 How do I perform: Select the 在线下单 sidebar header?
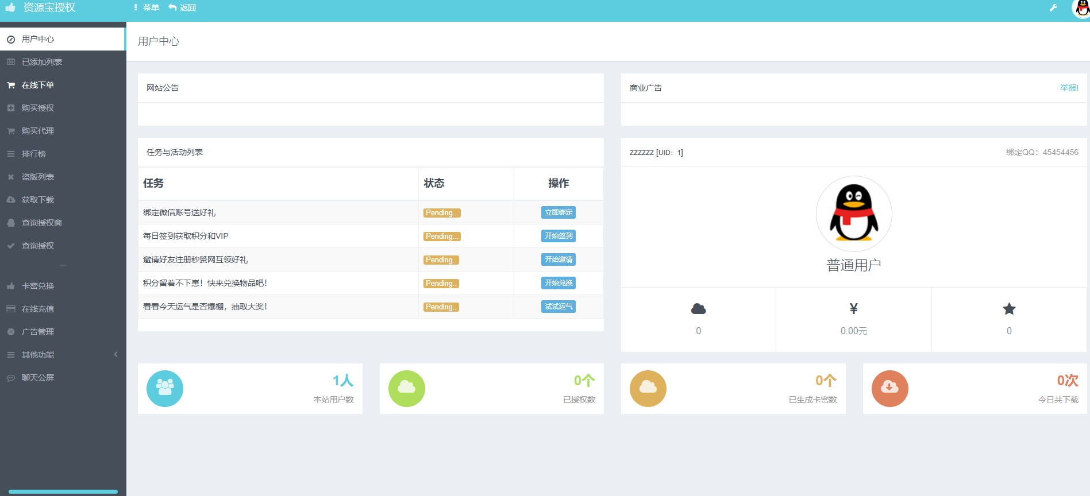click(63, 85)
